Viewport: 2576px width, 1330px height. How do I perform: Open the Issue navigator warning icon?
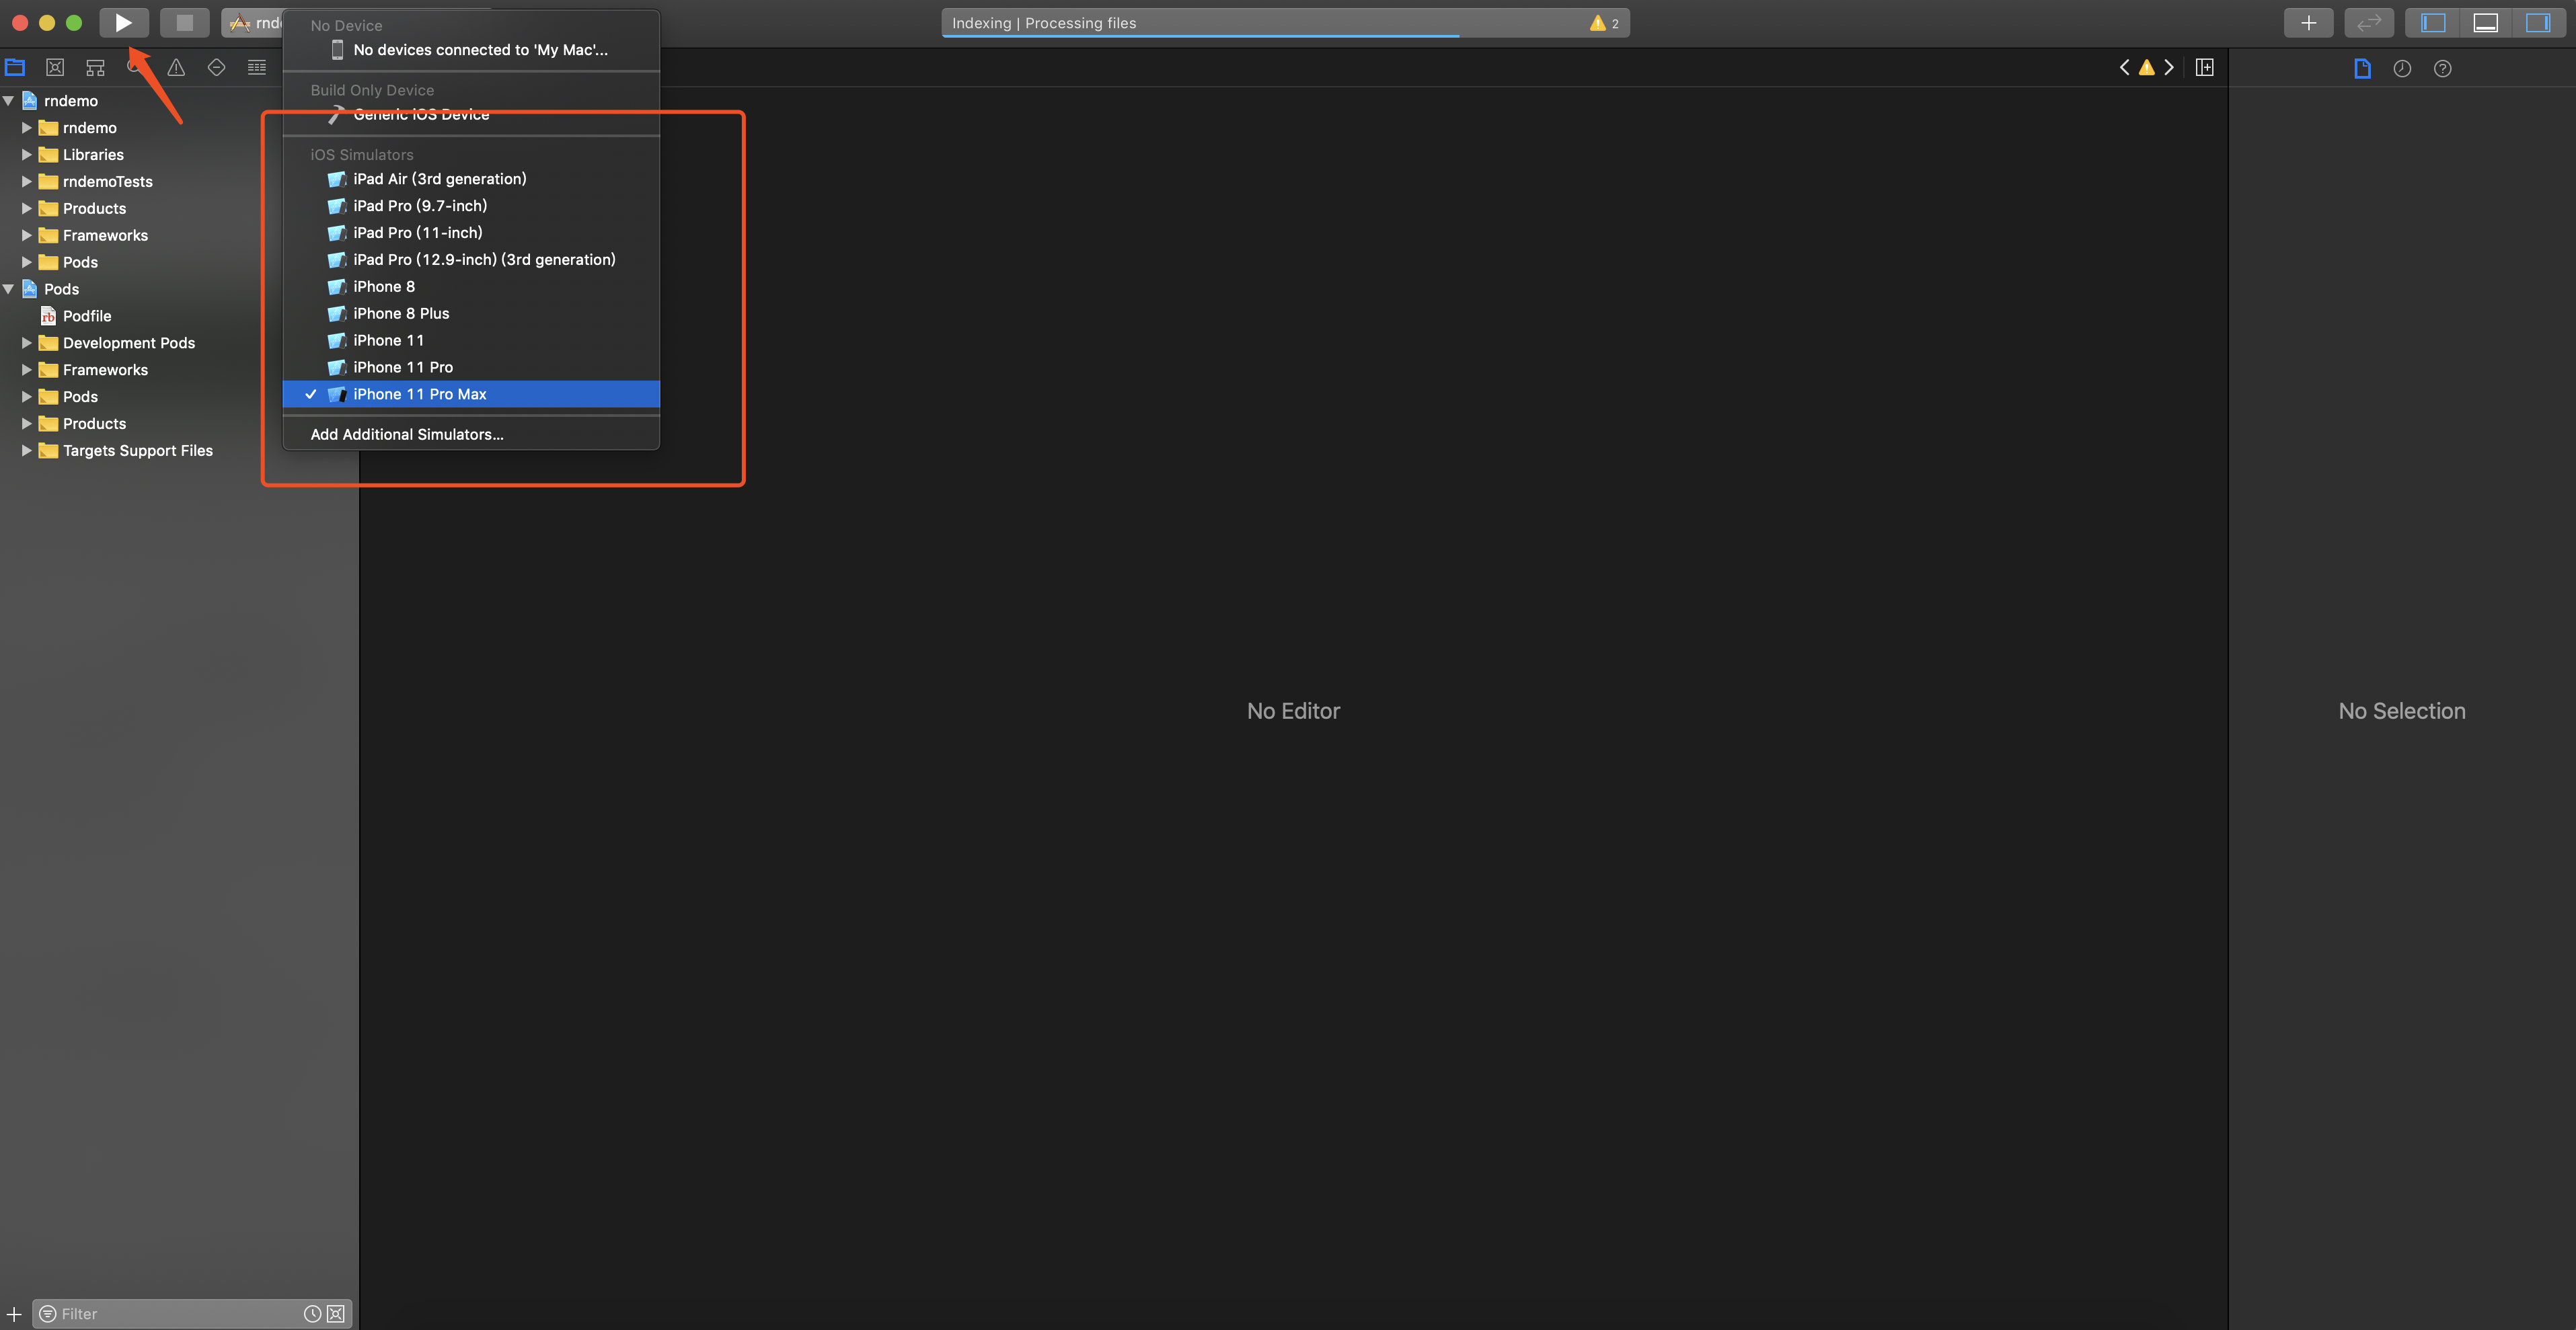(x=176, y=67)
